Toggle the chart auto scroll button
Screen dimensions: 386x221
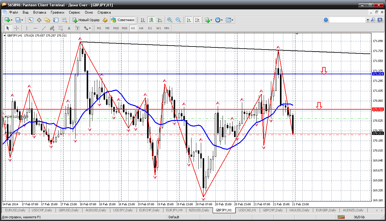(x=189, y=20)
